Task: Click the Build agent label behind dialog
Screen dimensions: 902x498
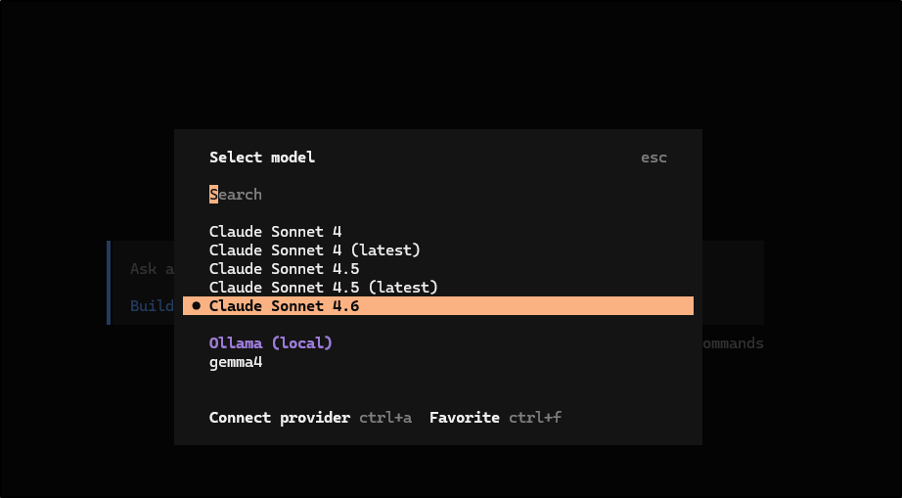Action: point(152,305)
